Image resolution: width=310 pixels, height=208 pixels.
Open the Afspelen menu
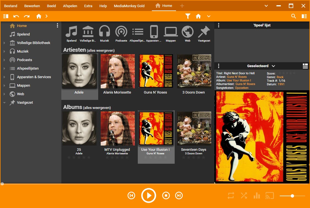click(70, 6)
